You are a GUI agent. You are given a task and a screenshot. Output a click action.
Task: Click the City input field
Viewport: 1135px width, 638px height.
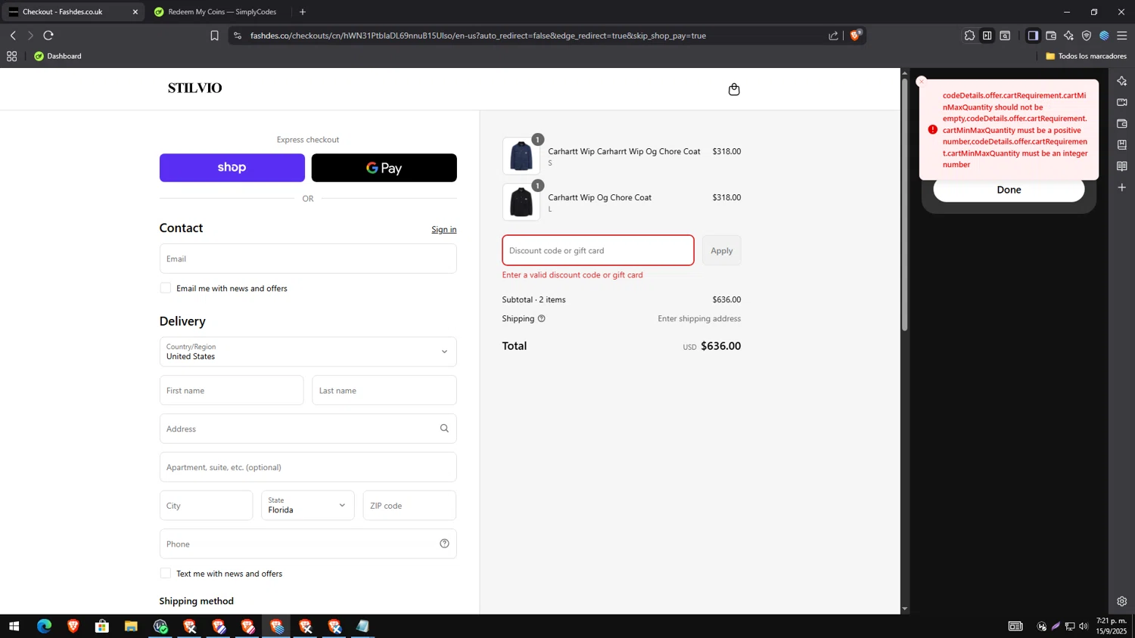point(206,505)
